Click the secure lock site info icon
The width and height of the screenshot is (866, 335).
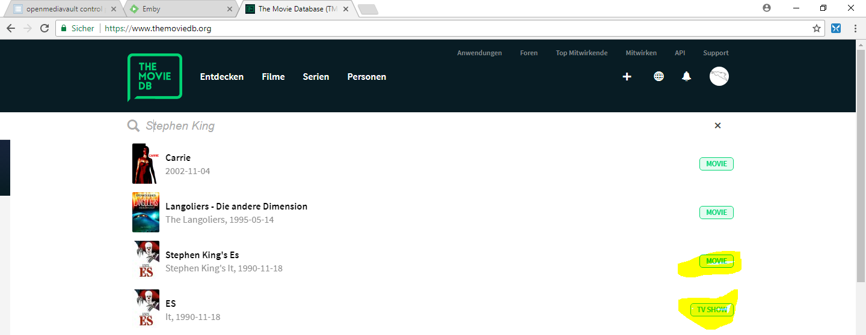(x=64, y=28)
